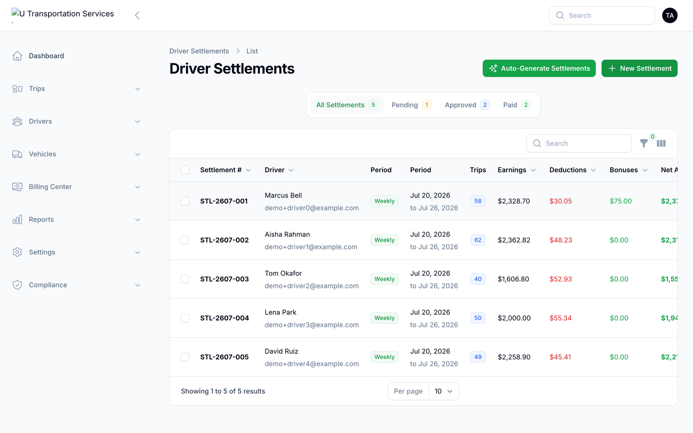Click the $75.00 bonus value

coord(621,201)
